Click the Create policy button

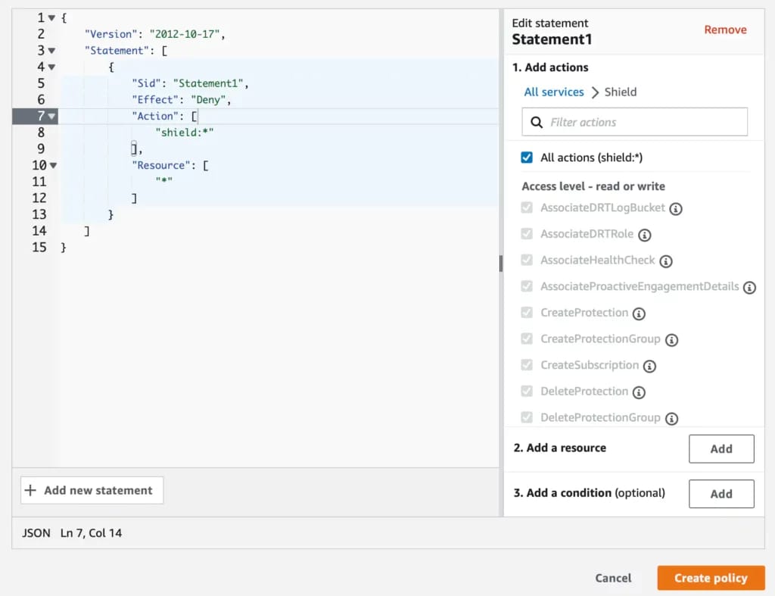[711, 578]
